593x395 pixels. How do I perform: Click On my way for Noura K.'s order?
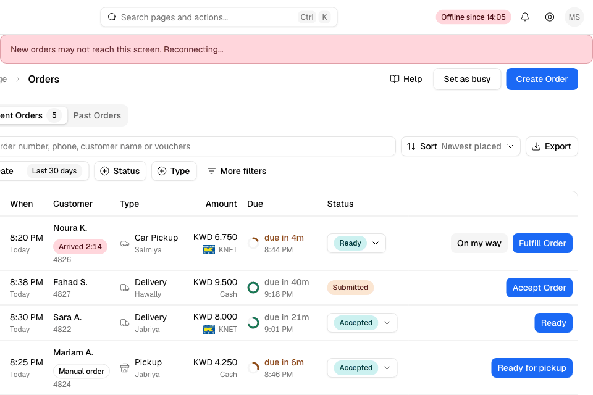(479, 243)
